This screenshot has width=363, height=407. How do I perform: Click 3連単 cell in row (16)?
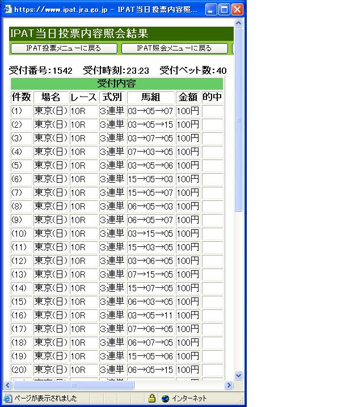(112, 316)
